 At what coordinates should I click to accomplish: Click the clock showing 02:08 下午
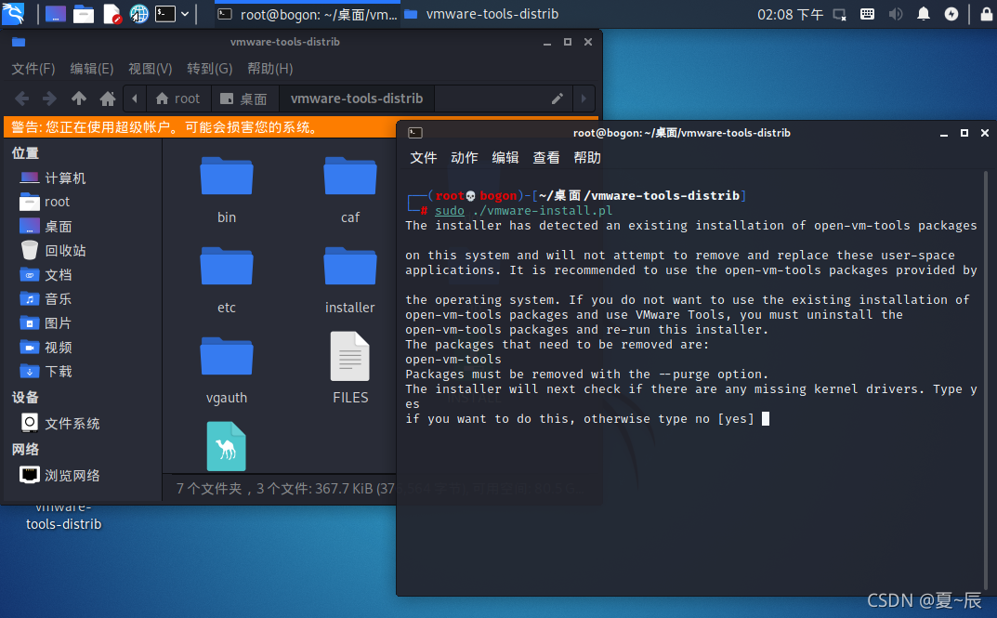coord(790,14)
